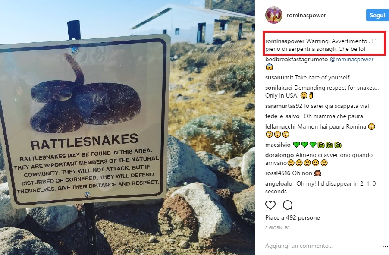This screenshot has height=255, width=389.
Task: Open fede_e_salvo_ commenter profile
Action: click(x=284, y=116)
